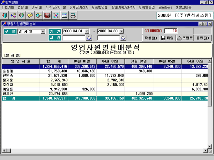Open the calculator toolbar icon

click(65, 15)
